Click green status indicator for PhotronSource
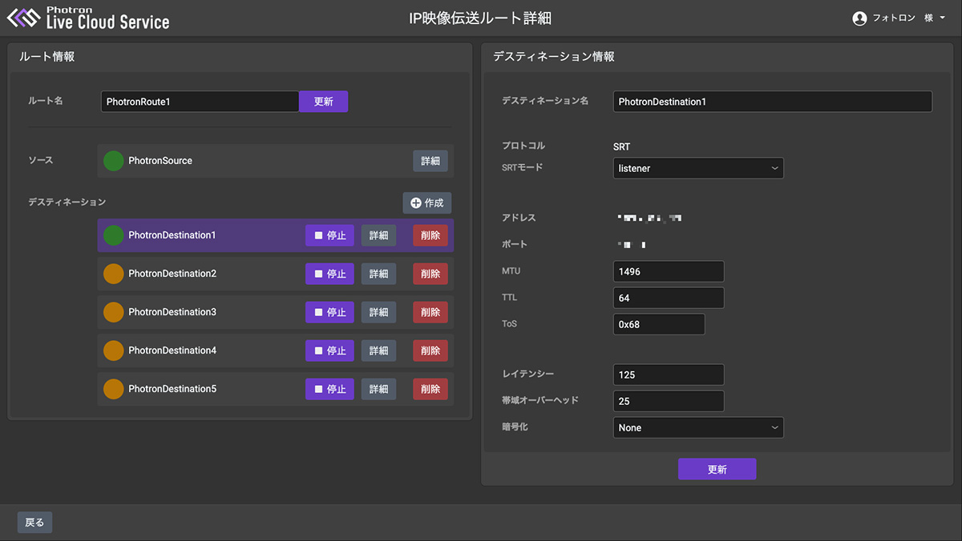Viewport: 962px width, 541px height. click(x=114, y=161)
